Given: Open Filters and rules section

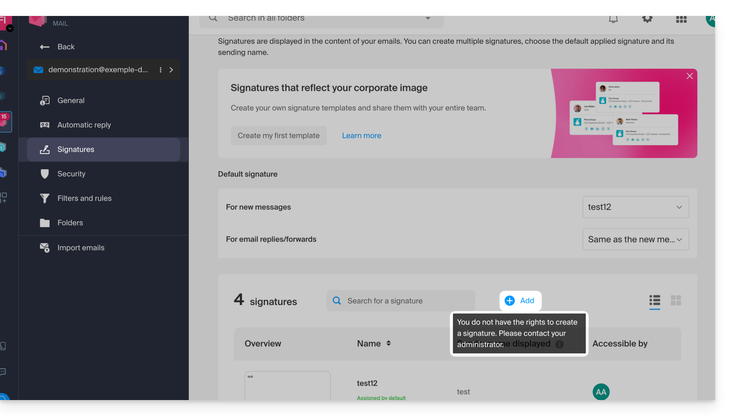Looking at the screenshot, I should tap(84, 198).
